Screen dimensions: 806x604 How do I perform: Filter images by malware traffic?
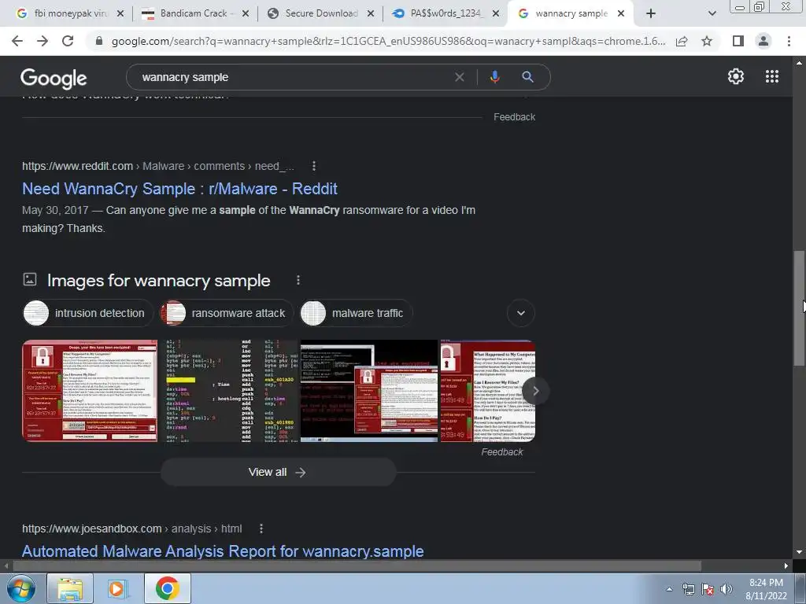[x=356, y=313]
